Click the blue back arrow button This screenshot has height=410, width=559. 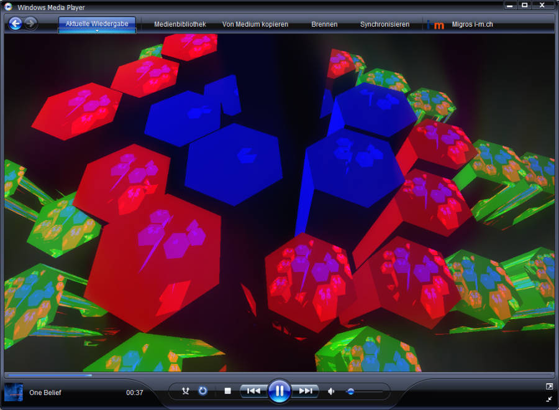[x=16, y=24]
